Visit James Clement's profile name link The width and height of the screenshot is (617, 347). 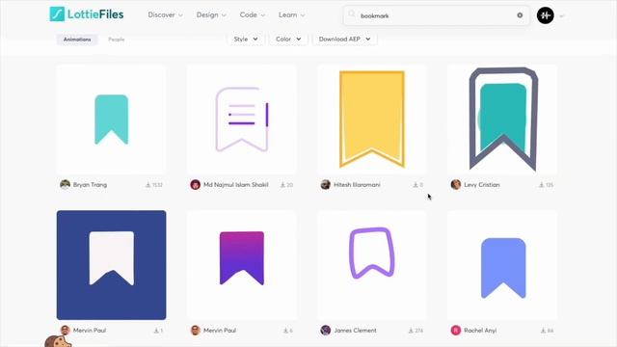(356, 331)
